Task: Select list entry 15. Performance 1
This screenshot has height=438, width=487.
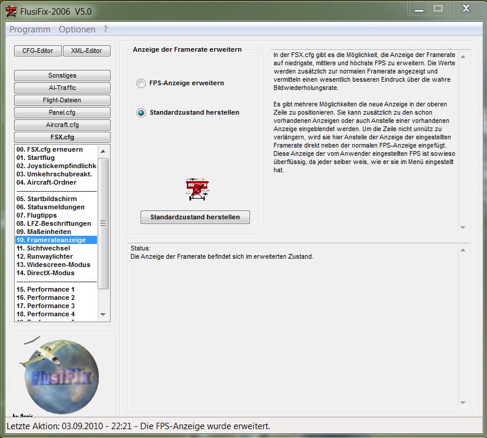Action: click(x=56, y=289)
